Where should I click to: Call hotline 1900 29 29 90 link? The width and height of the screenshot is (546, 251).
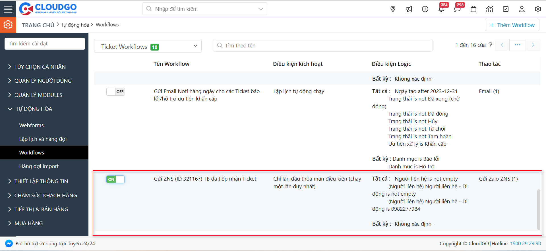[x=526, y=244]
